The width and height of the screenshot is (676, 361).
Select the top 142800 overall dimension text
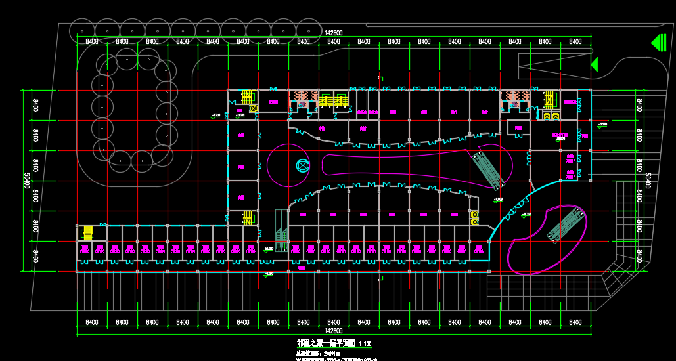[334, 33]
